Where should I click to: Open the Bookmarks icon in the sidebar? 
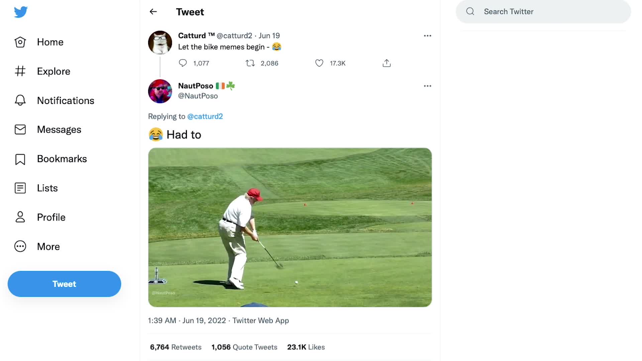point(20,159)
